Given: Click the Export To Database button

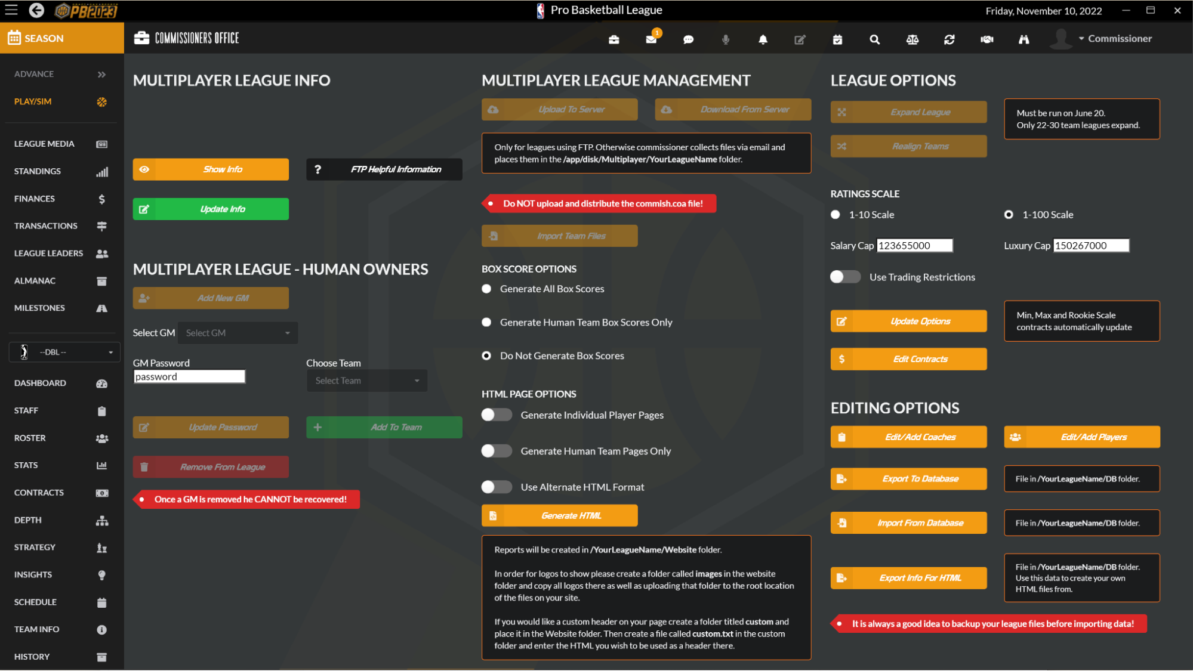Looking at the screenshot, I should (x=909, y=479).
